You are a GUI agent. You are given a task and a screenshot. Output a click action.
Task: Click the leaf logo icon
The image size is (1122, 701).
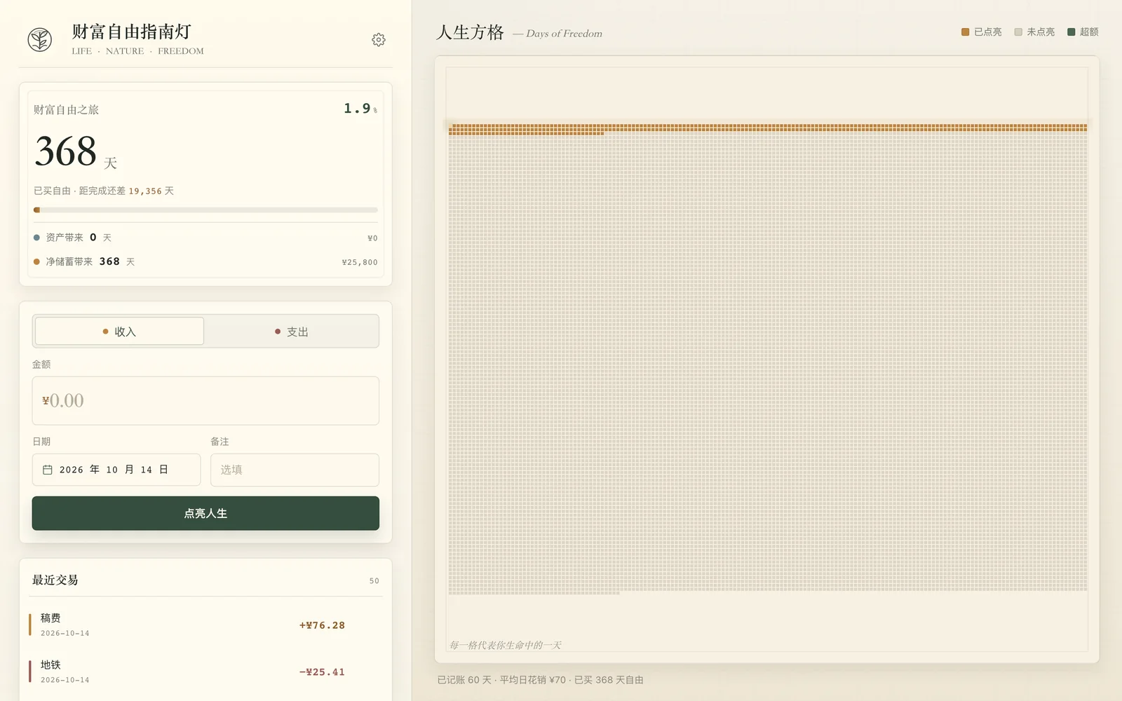[40, 40]
